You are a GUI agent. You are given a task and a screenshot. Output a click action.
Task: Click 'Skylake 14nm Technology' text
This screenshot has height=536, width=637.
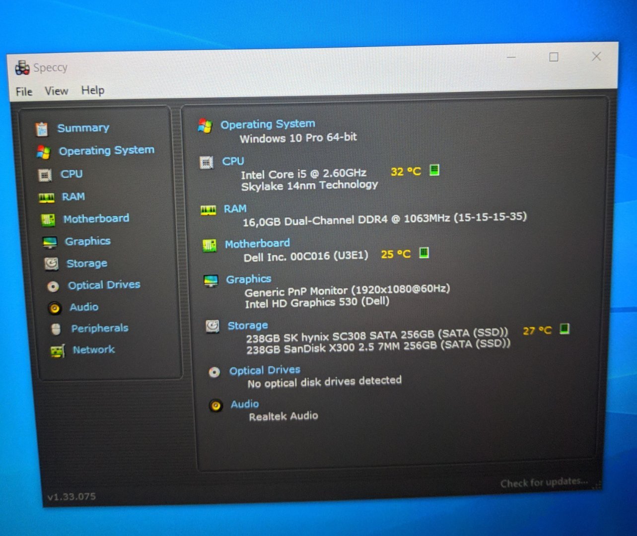pyautogui.click(x=309, y=186)
